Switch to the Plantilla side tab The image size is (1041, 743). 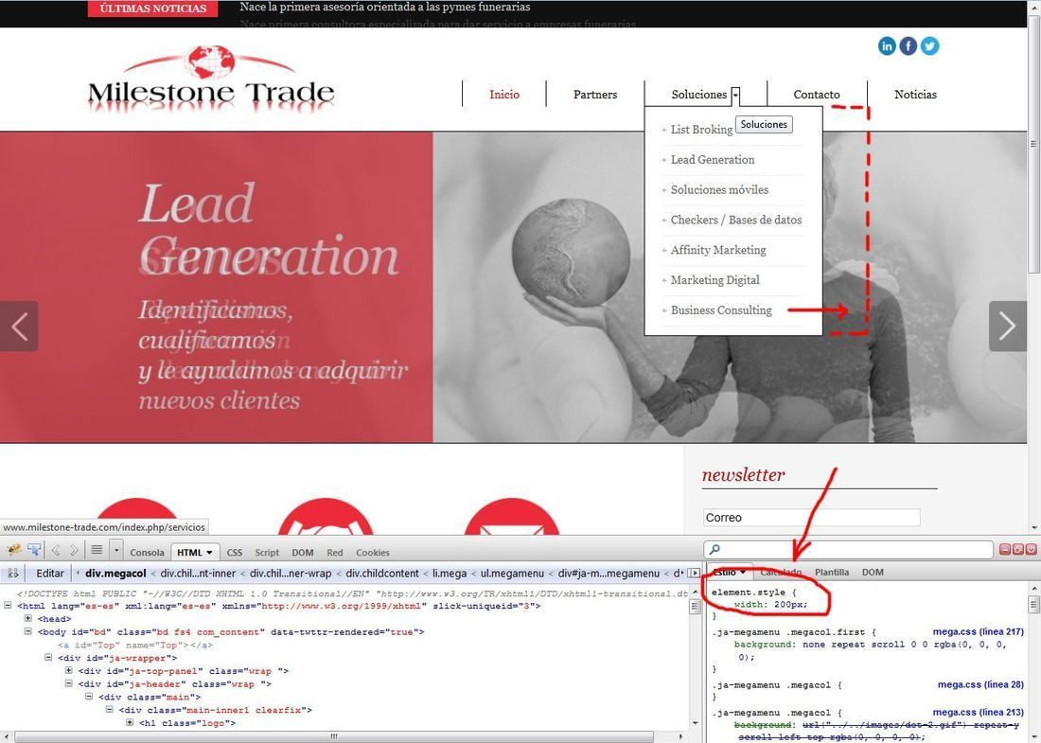[x=832, y=572]
